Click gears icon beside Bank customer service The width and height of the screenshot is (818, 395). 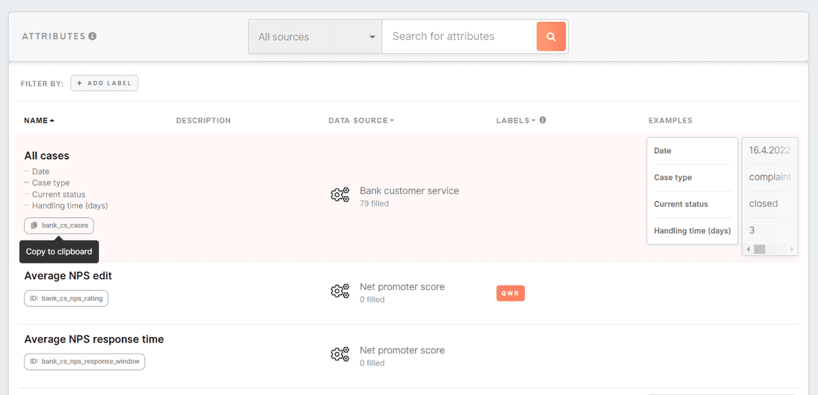click(x=339, y=196)
